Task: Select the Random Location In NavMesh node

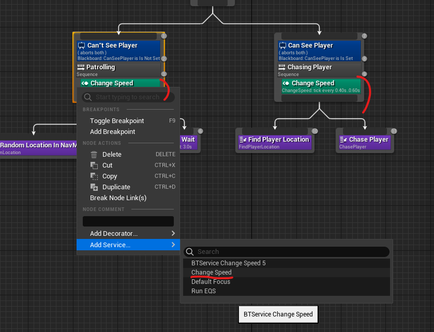Action: (38, 148)
